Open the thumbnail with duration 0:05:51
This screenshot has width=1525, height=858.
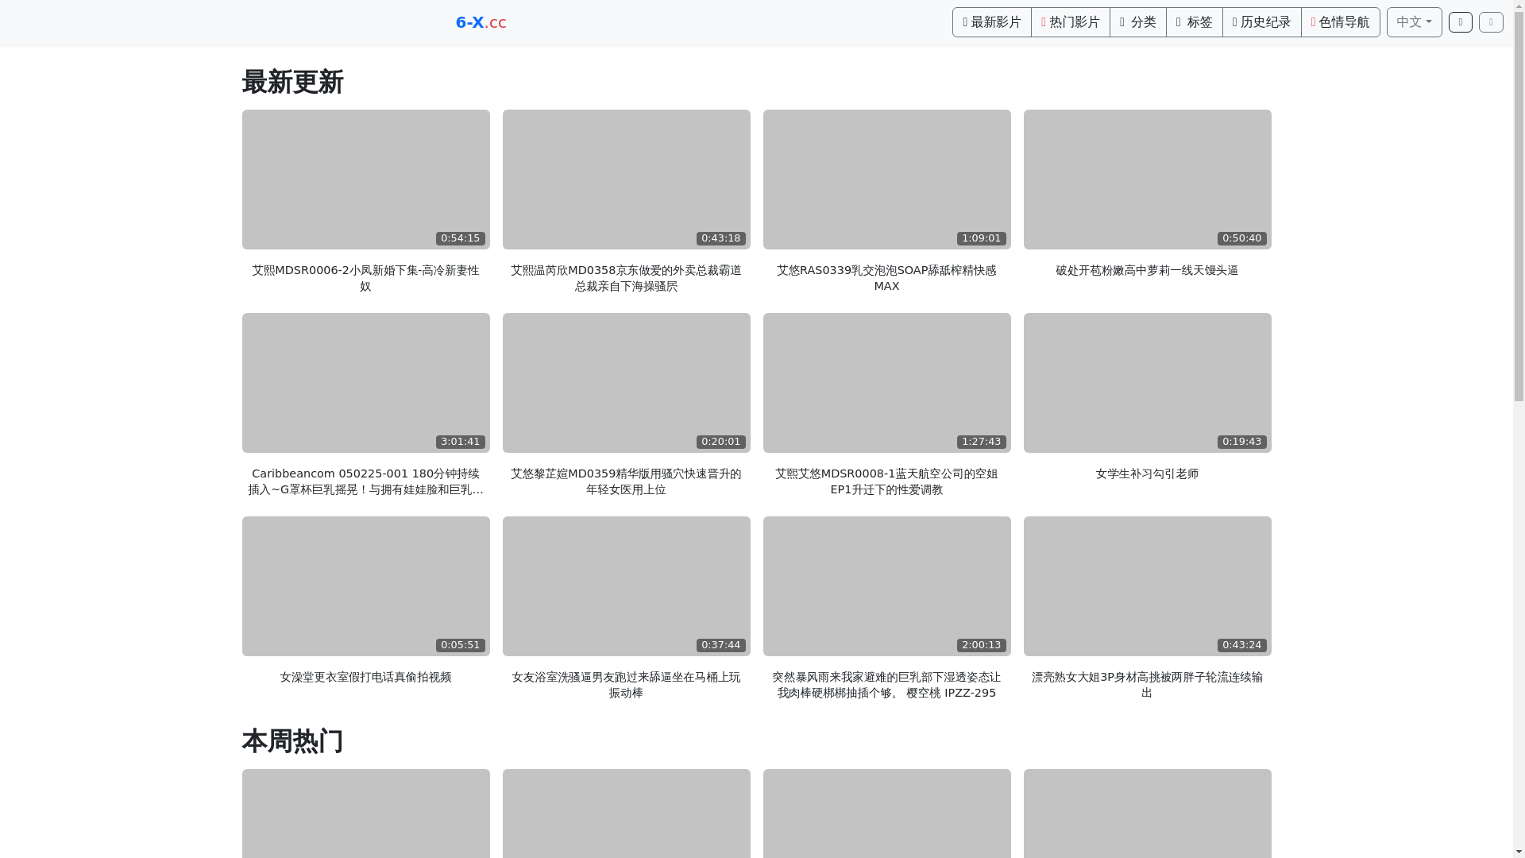click(365, 586)
